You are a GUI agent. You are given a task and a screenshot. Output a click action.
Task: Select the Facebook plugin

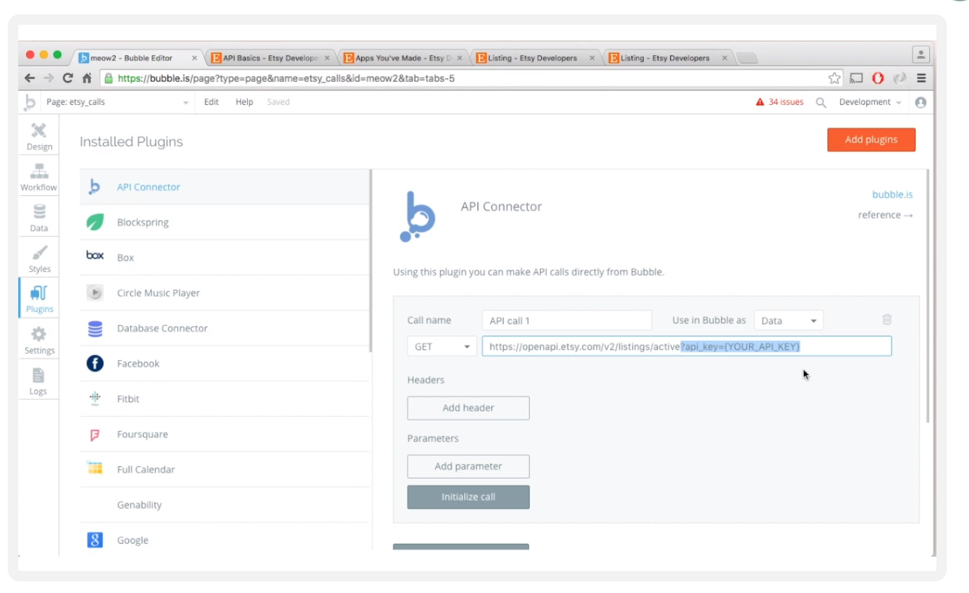pyautogui.click(x=224, y=363)
